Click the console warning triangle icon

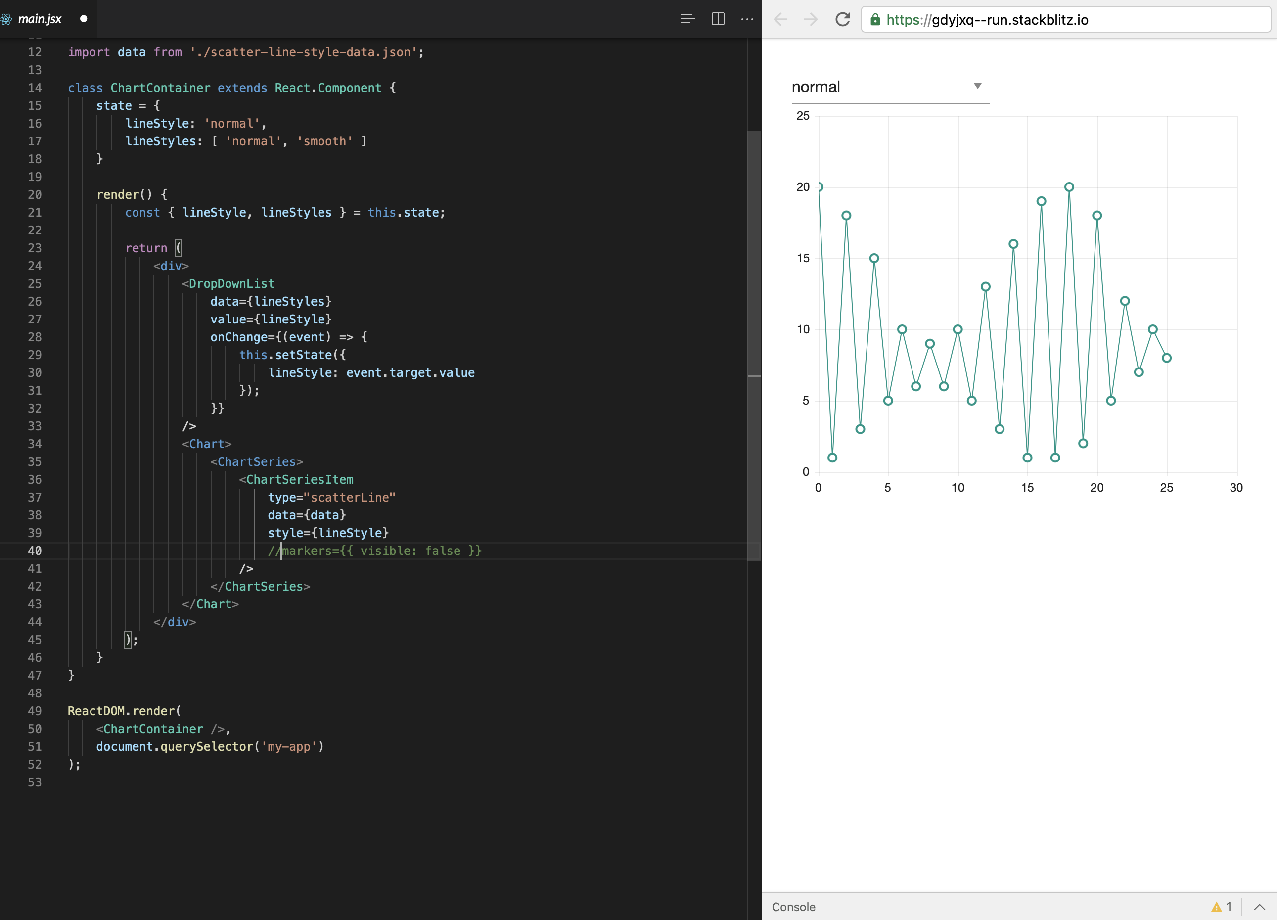[1216, 907]
